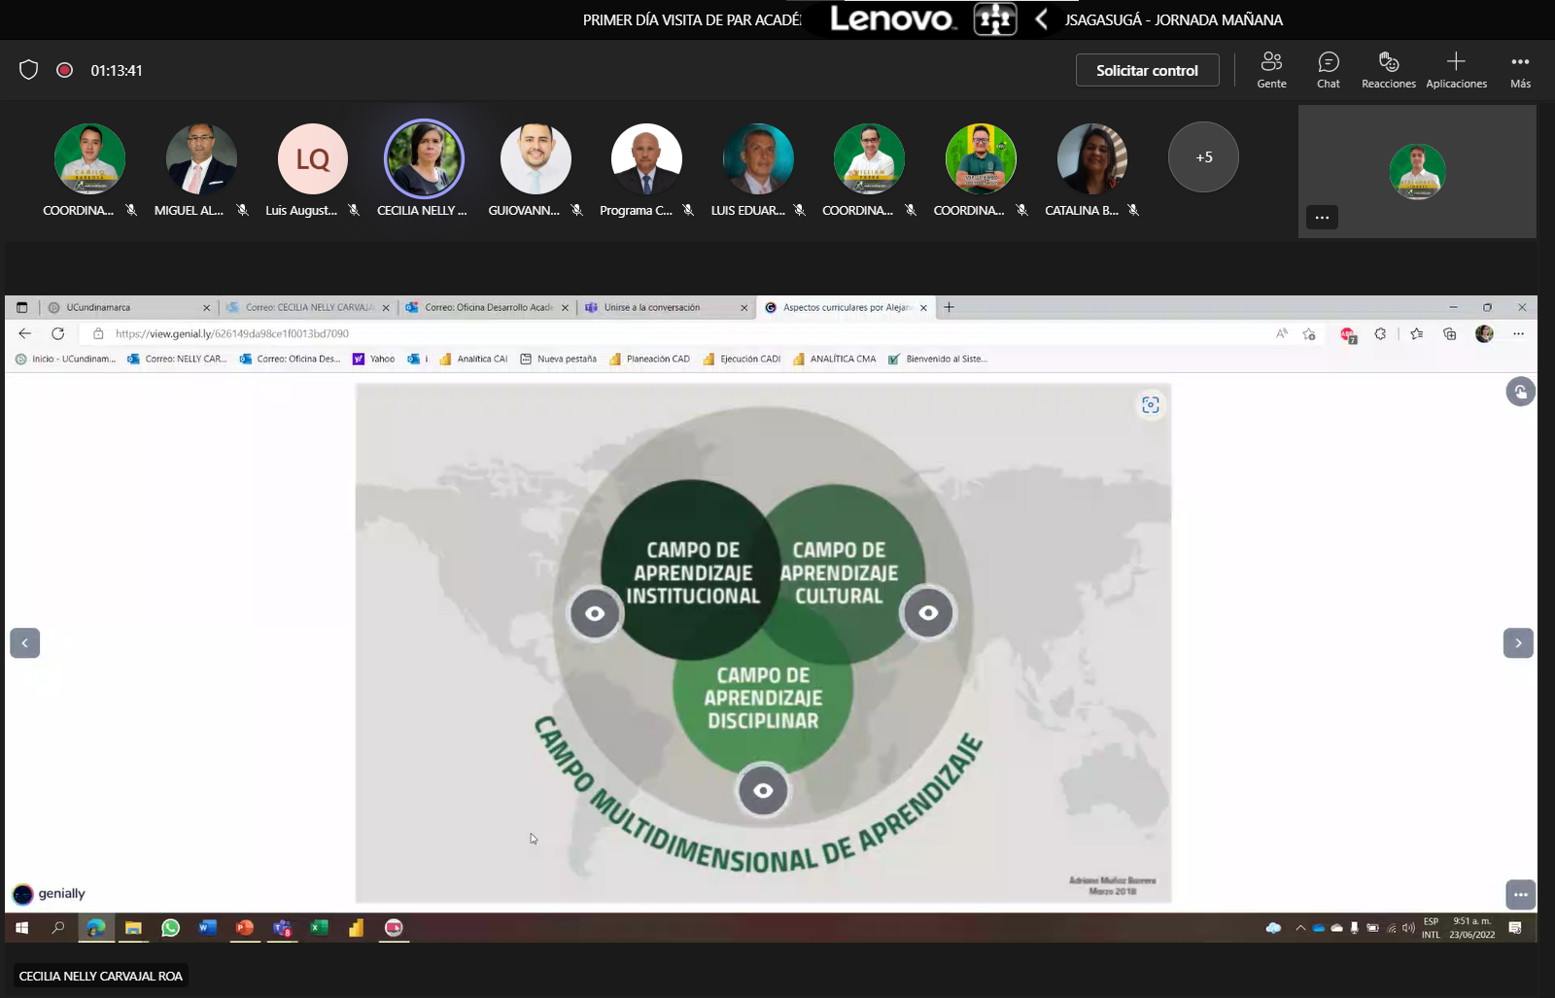
Task: Click the shield privacy icon
Action: (28, 70)
